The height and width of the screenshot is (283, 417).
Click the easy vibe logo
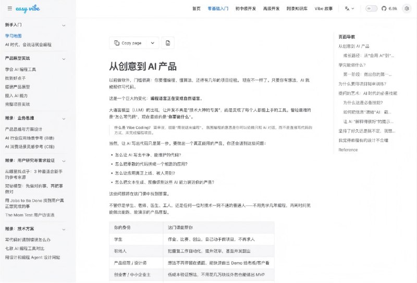coord(28,8)
